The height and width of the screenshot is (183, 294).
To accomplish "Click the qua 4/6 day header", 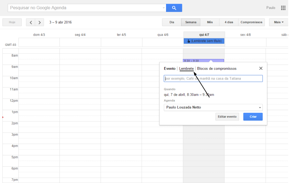I will point(163,35).
